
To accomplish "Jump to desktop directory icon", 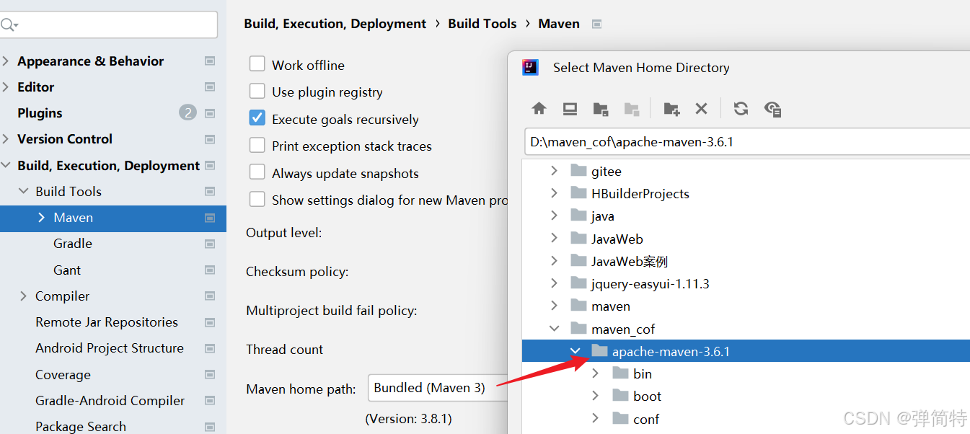I will point(570,108).
